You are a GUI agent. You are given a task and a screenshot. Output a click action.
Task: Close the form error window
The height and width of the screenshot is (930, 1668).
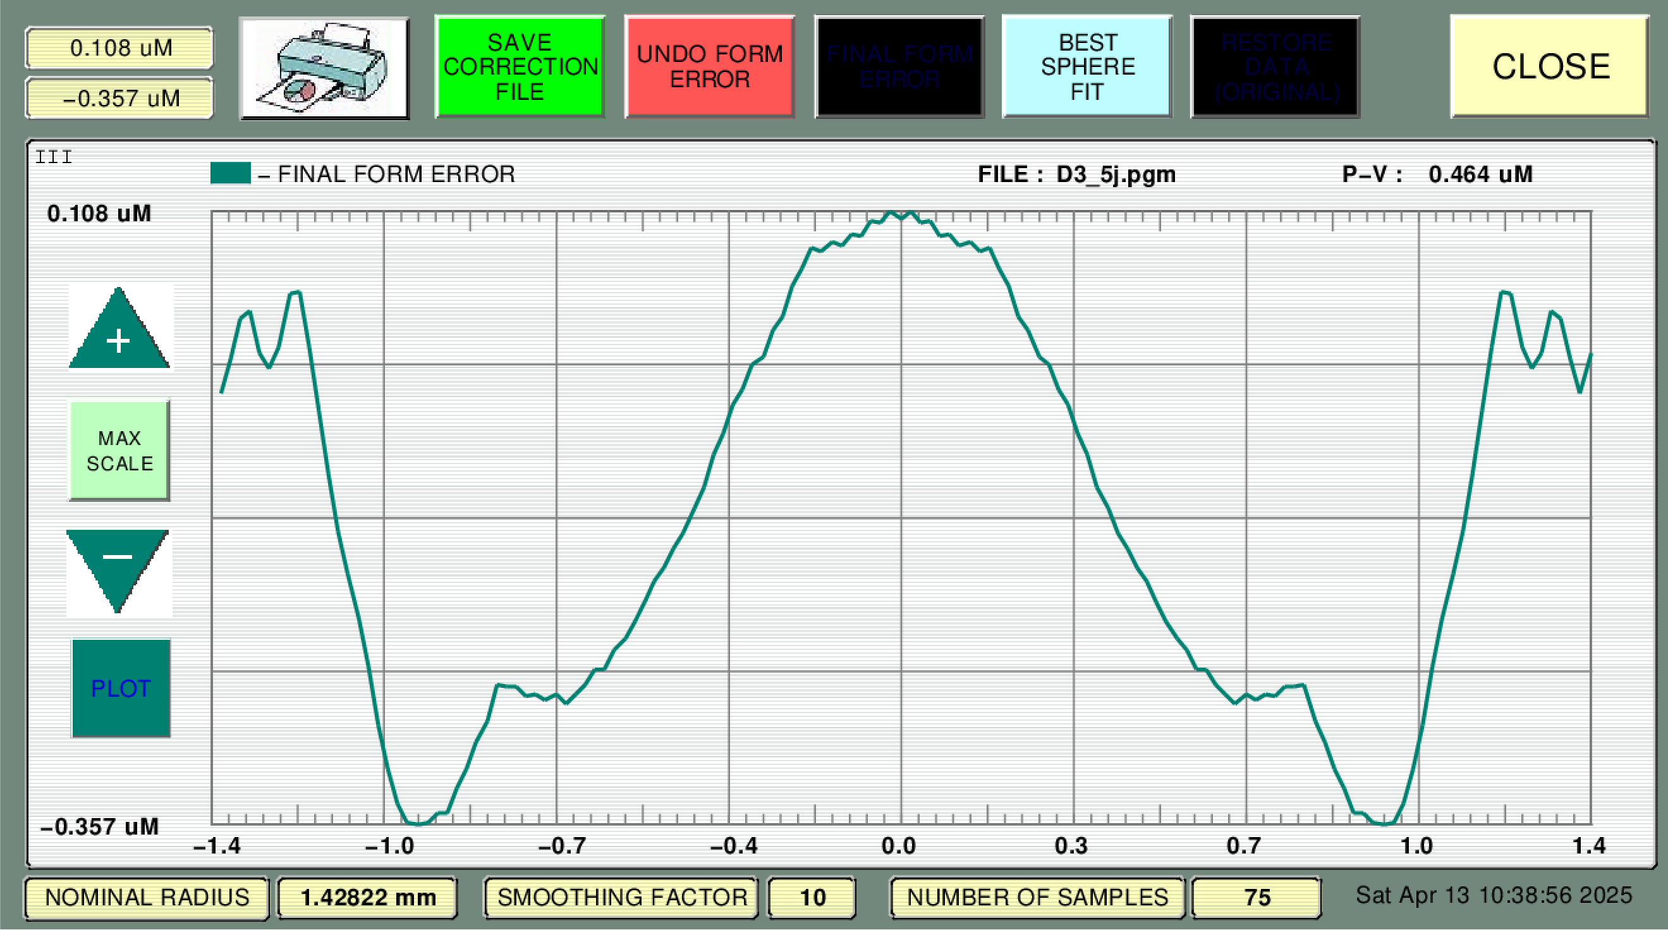coord(1550,67)
